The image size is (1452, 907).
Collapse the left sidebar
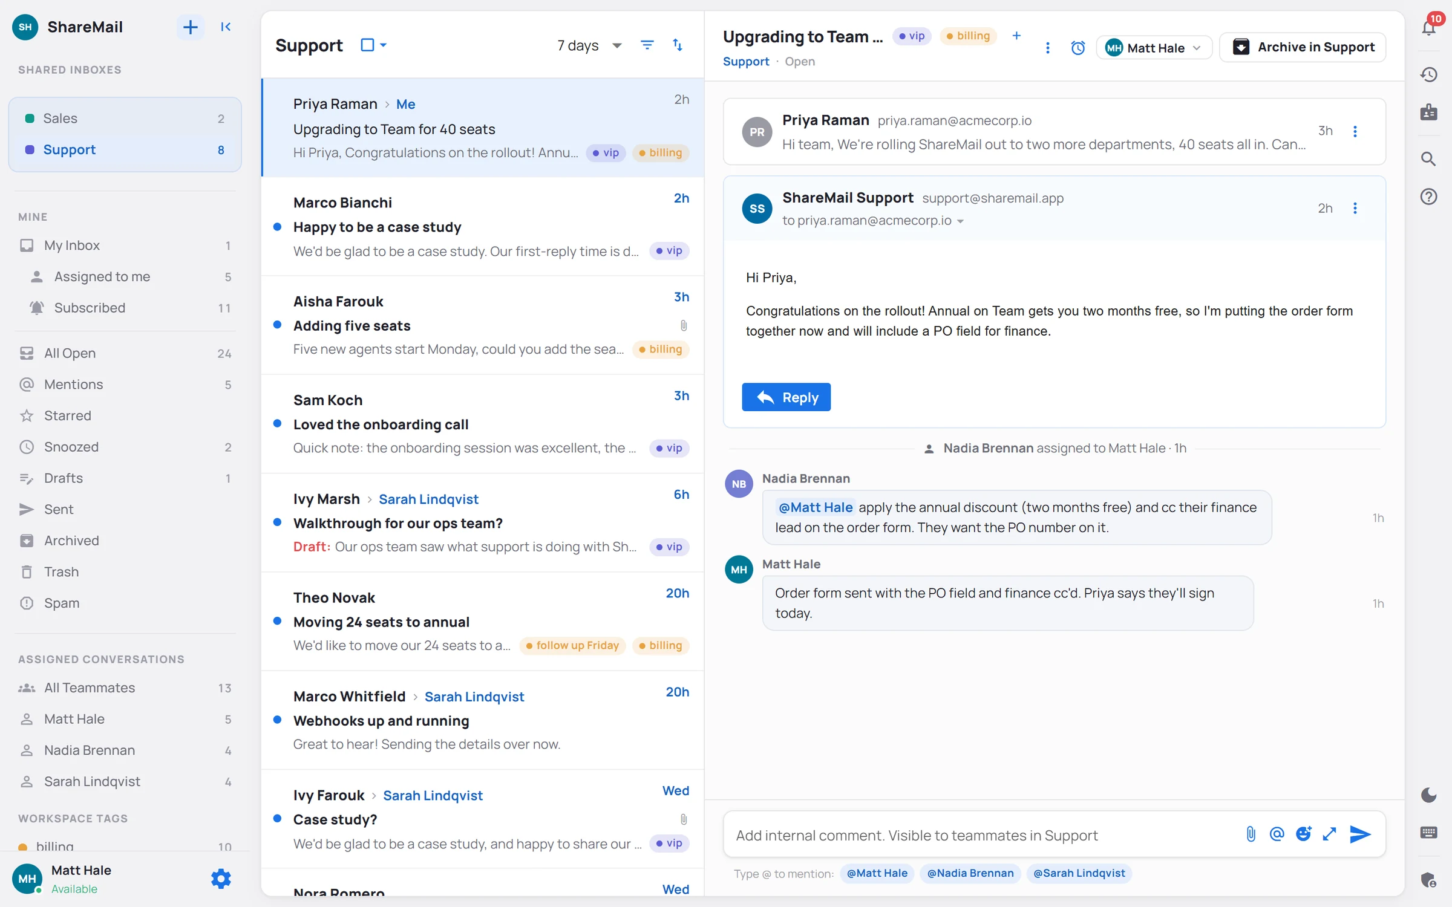(x=226, y=27)
